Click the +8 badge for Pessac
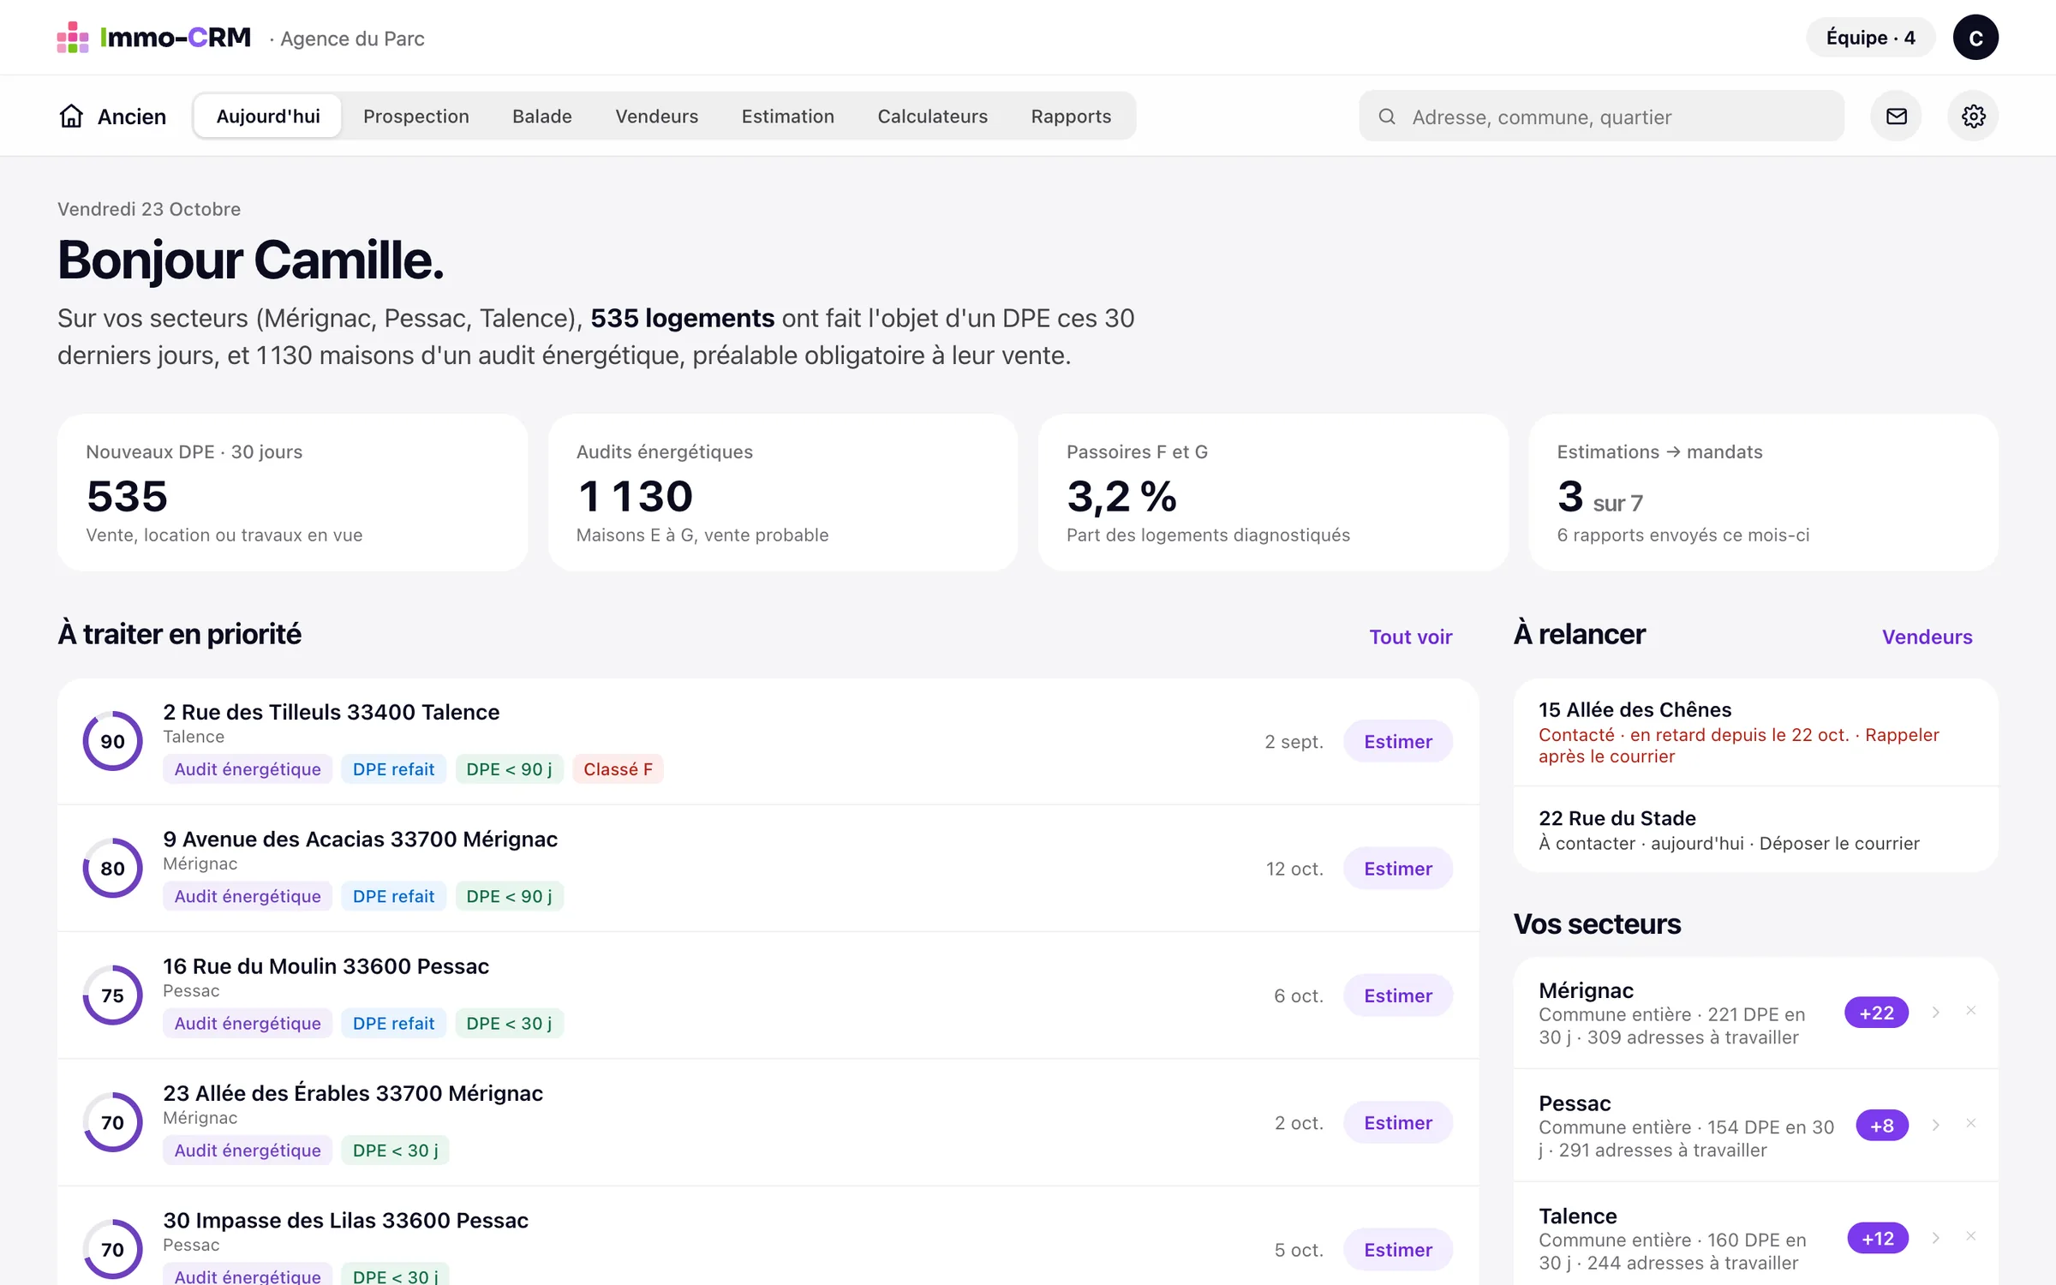Image resolution: width=2056 pixels, height=1285 pixels. click(1882, 1125)
